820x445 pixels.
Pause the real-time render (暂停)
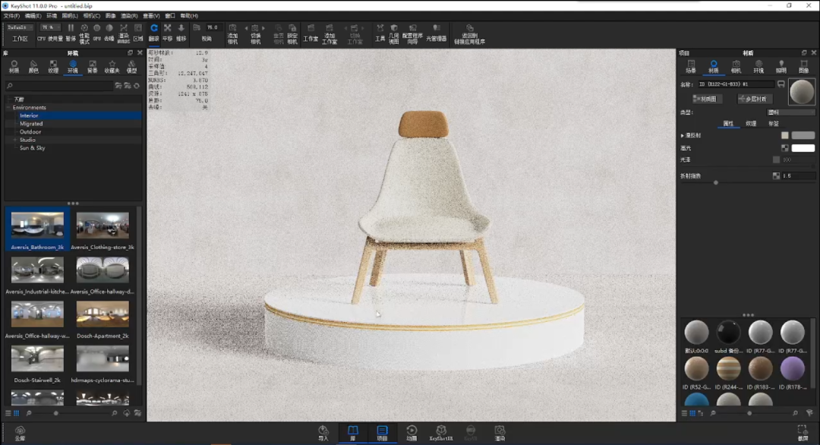click(71, 33)
